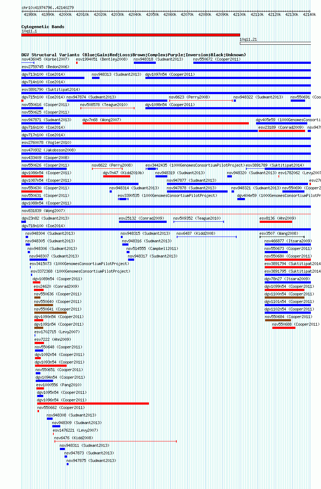
Task: Open variant nsv831839 (Wong2007)
Action: click(43, 211)
